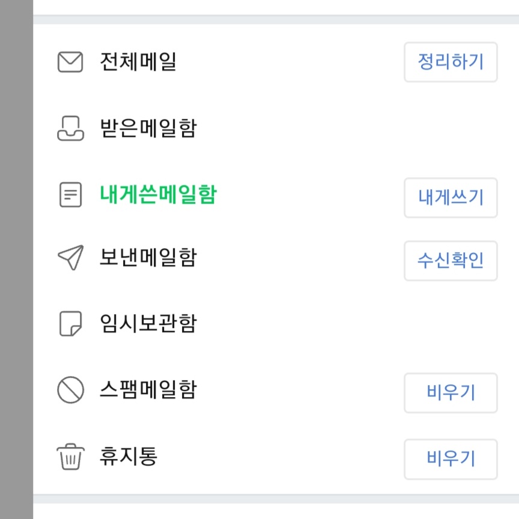Viewport: 519px width, 519px height.
Task: Click the blocked circle icon for 스팸메일함
Action: tap(70, 390)
